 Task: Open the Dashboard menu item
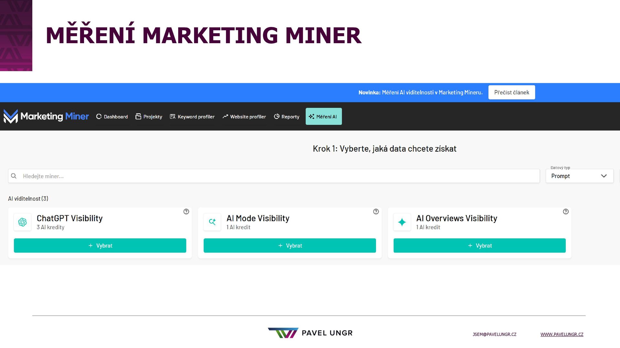(x=112, y=117)
